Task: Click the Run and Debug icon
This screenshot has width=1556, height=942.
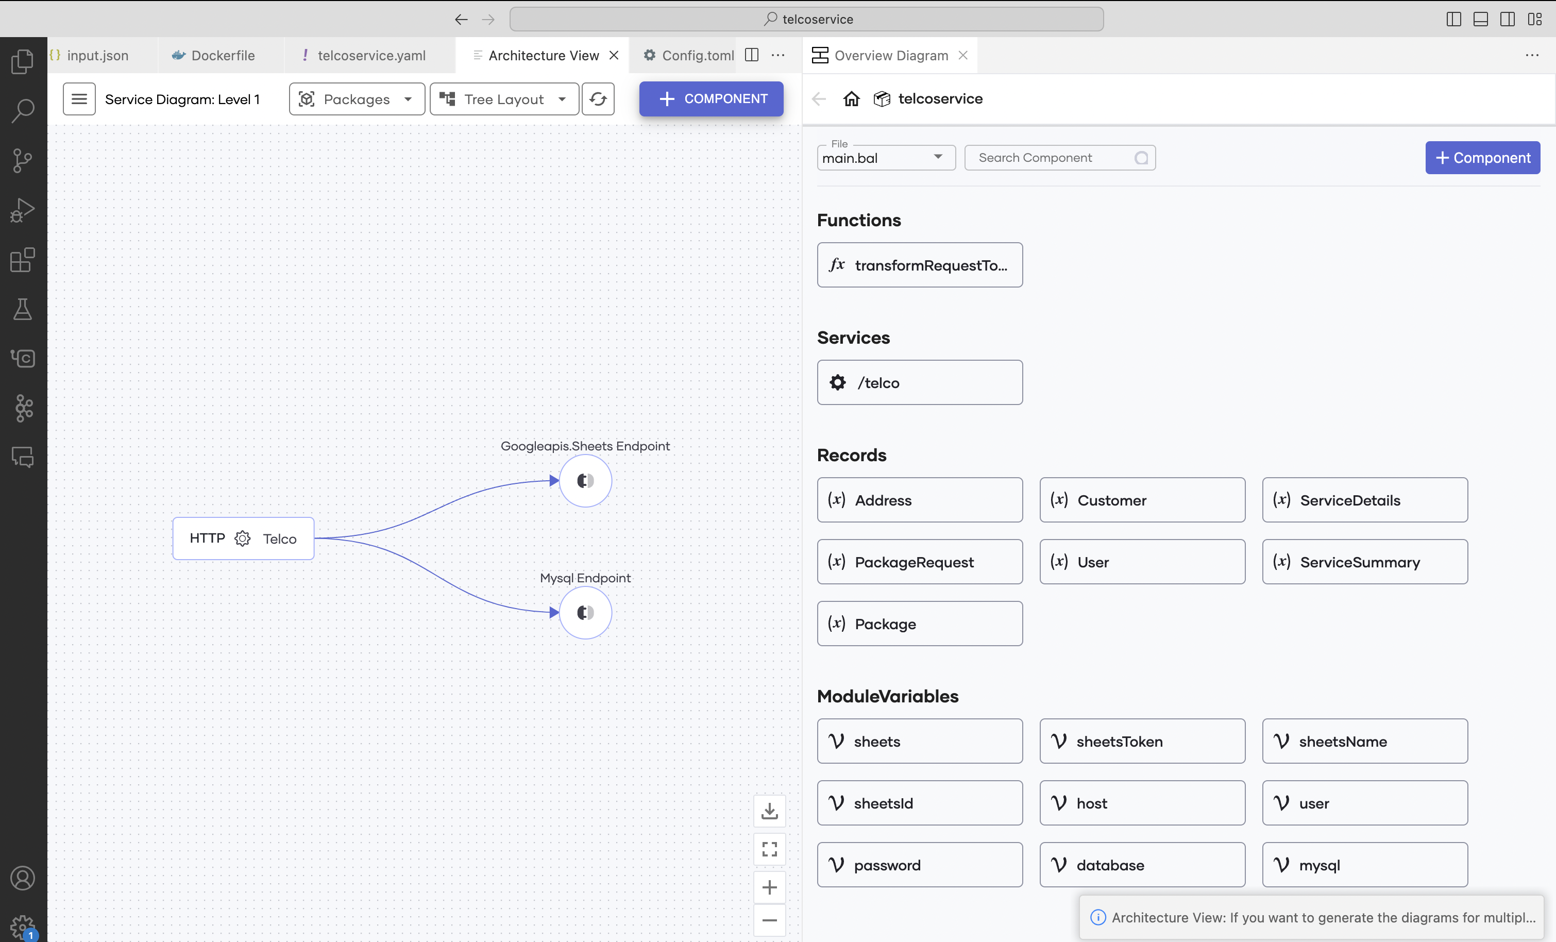Action: (23, 210)
